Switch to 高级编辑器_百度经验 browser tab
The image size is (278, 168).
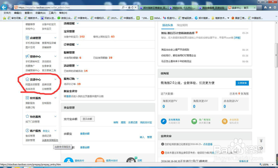click(x=212, y=8)
